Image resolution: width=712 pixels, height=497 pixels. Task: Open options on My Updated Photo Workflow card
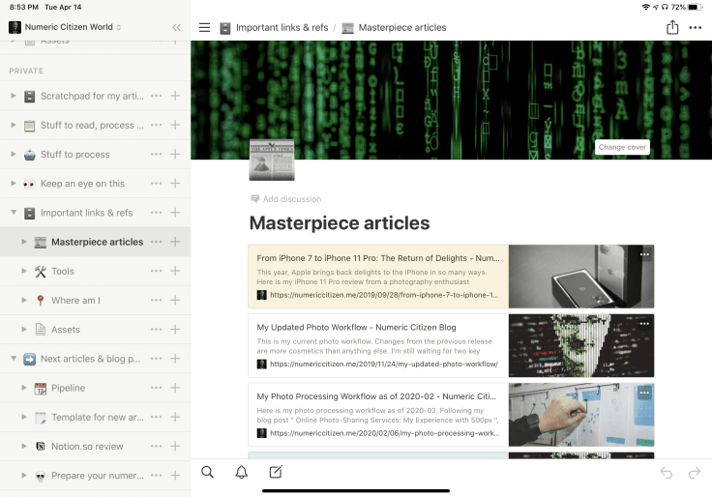tap(644, 324)
